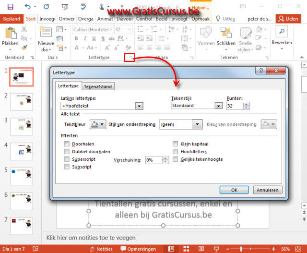Screen dimensions: 307x253
Task: Open the Bewerken search icon
Action: 282,31
